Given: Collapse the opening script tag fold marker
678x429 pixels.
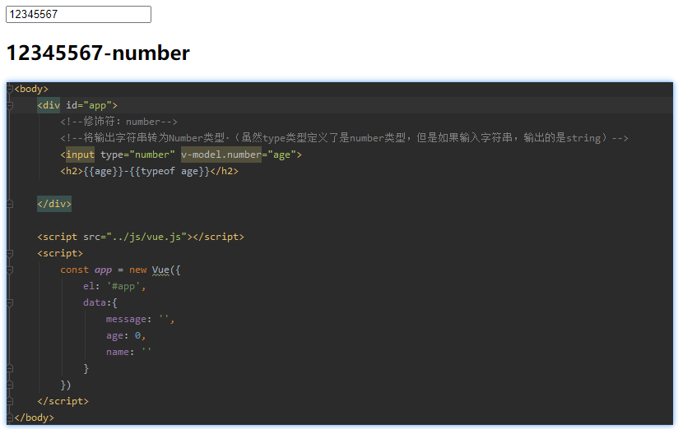Looking at the screenshot, I should [10, 253].
